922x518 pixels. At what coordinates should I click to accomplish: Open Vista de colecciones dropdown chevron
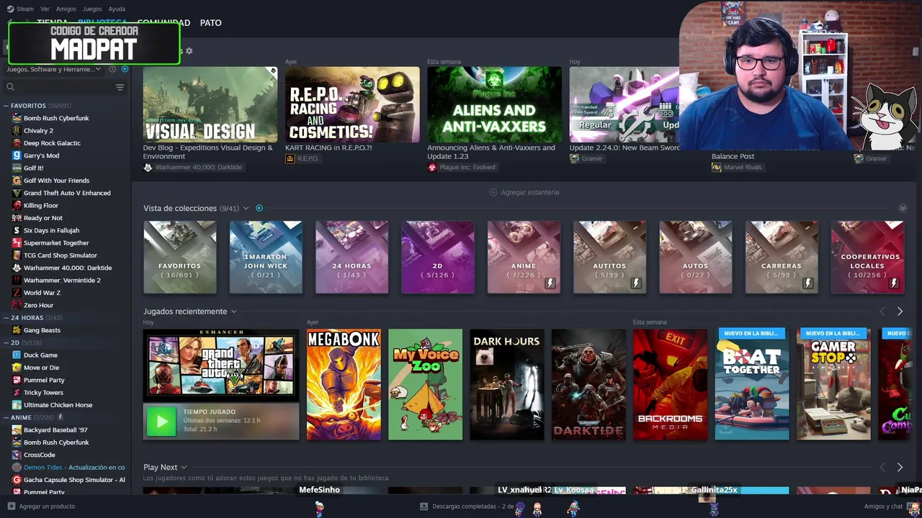246,208
